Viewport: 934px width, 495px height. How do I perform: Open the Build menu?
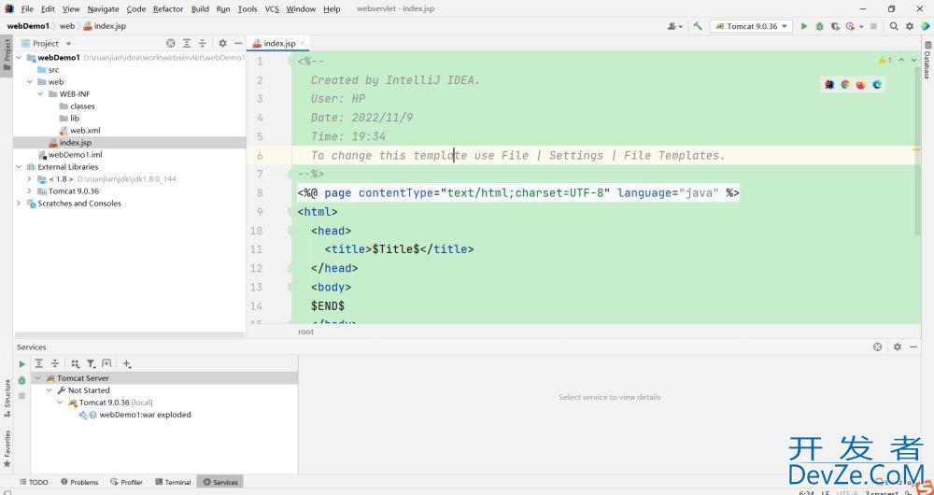point(200,9)
